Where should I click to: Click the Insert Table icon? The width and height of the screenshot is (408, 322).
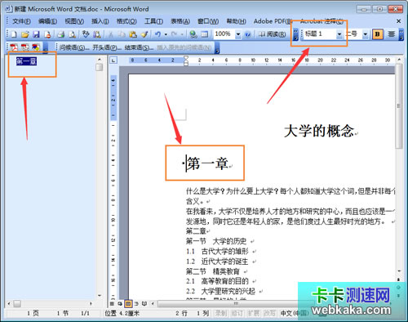[204, 34]
